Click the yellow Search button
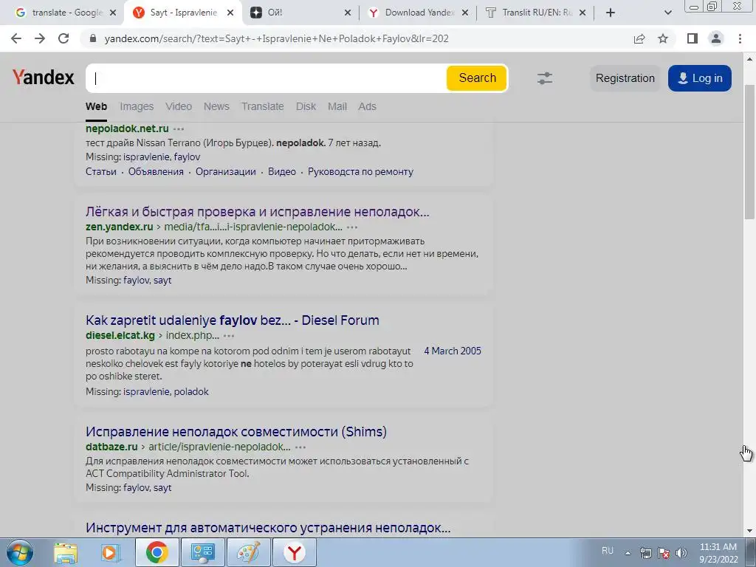Image resolution: width=756 pixels, height=567 pixels. pos(477,78)
